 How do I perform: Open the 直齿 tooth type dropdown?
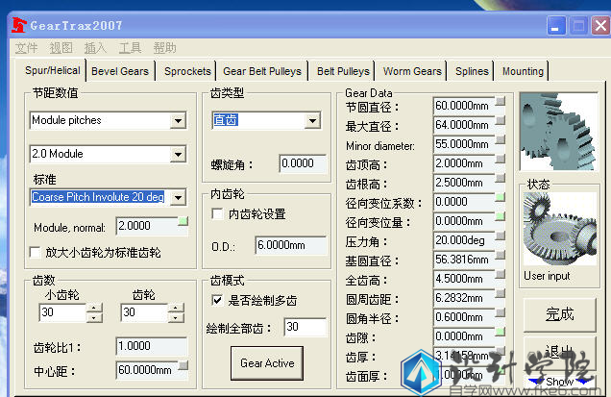pos(311,121)
